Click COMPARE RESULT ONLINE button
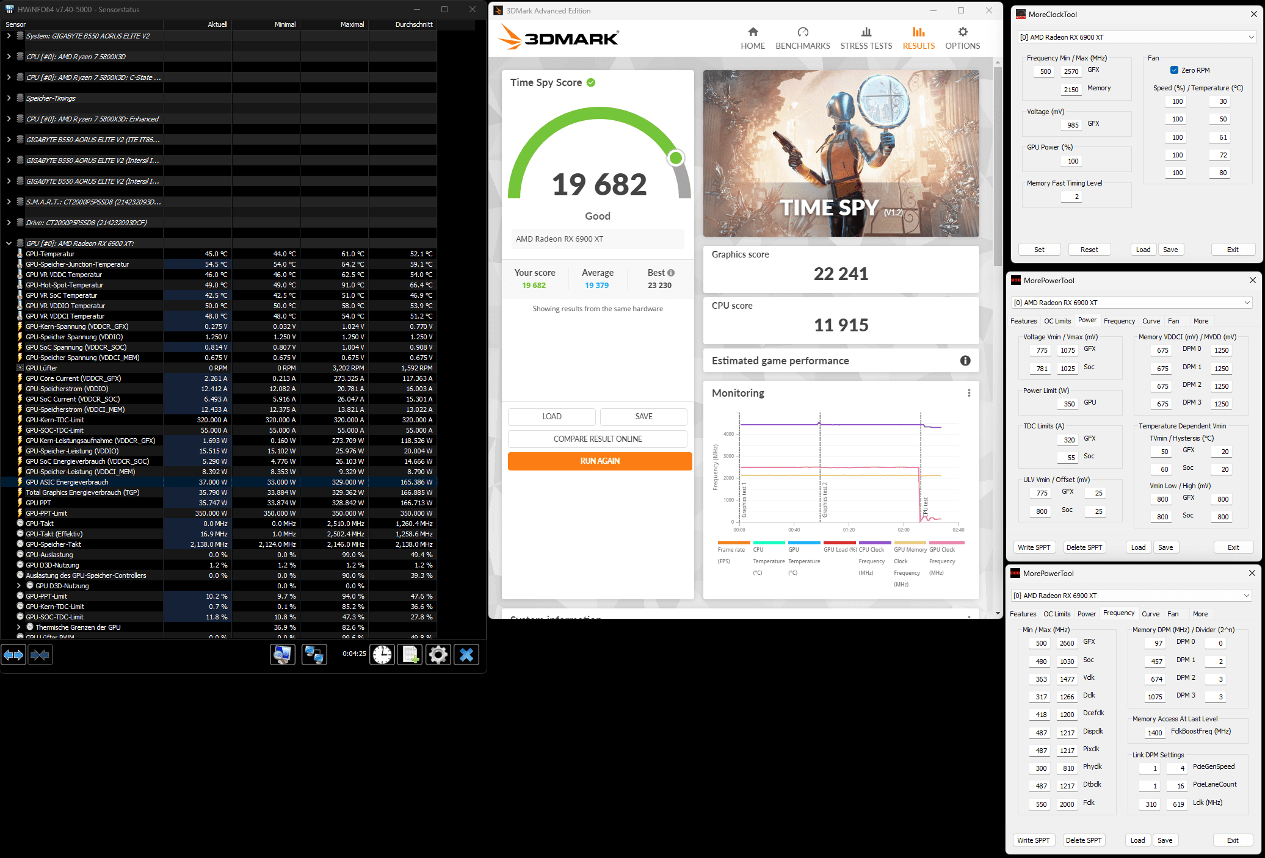The height and width of the screenshot is (858, 1265). pos(597,439)
